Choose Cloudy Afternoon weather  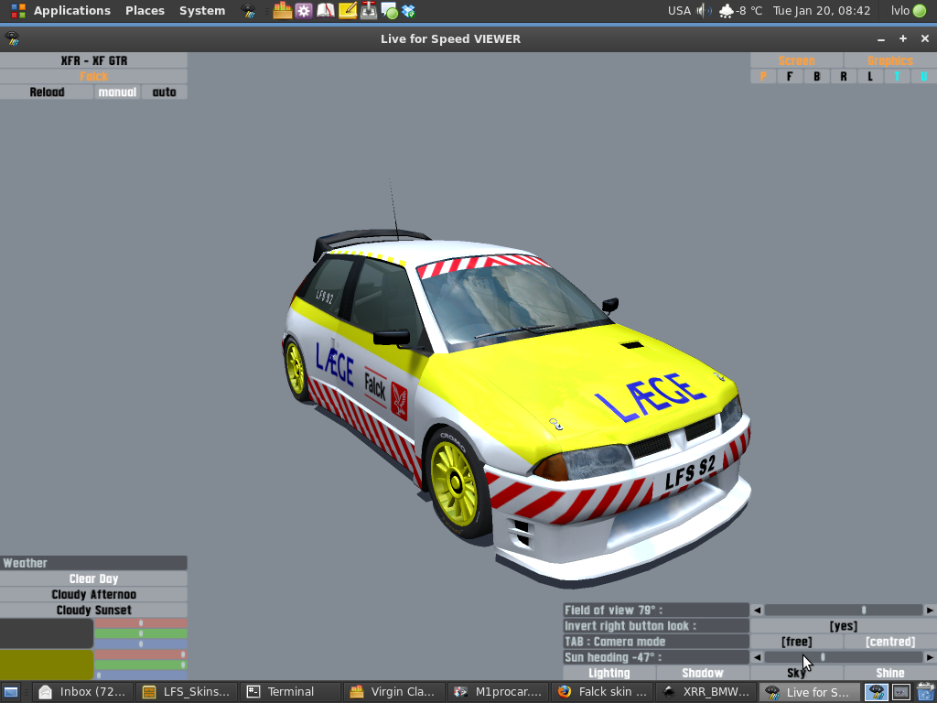point(94,594)
